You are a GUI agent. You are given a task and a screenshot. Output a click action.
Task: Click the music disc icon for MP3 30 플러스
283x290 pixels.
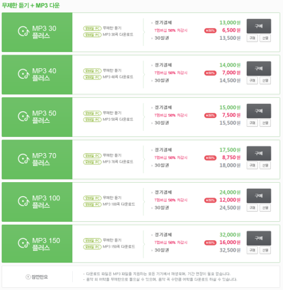tap(24, 31)
